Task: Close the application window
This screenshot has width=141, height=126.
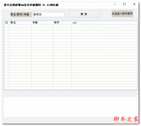Action: pos(134,4)
